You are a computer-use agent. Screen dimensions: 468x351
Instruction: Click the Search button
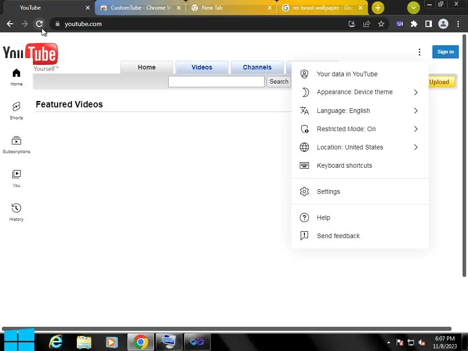tap(279, 81)
